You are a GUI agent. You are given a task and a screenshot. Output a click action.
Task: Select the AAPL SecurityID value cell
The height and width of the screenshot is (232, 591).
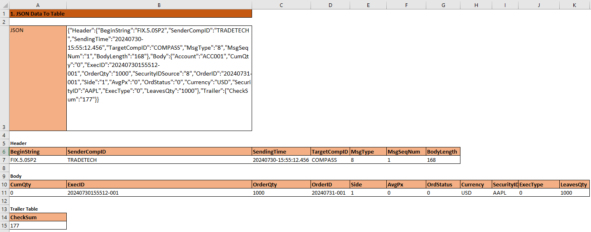tap(505, 193)
